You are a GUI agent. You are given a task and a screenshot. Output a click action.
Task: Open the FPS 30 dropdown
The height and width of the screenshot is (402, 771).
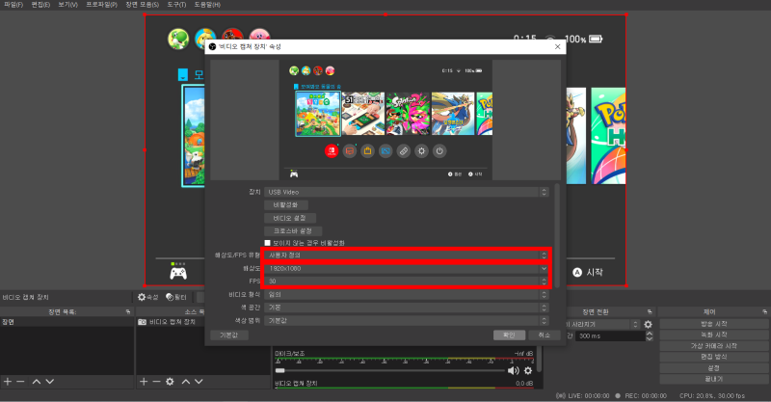406,281
